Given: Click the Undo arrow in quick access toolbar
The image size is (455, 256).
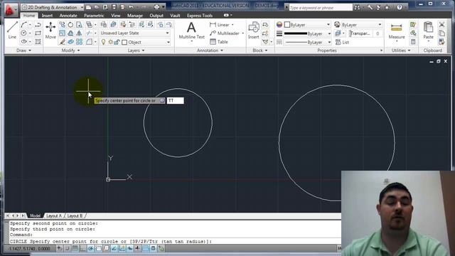Looking at the screenshot, I should (131, 7).
